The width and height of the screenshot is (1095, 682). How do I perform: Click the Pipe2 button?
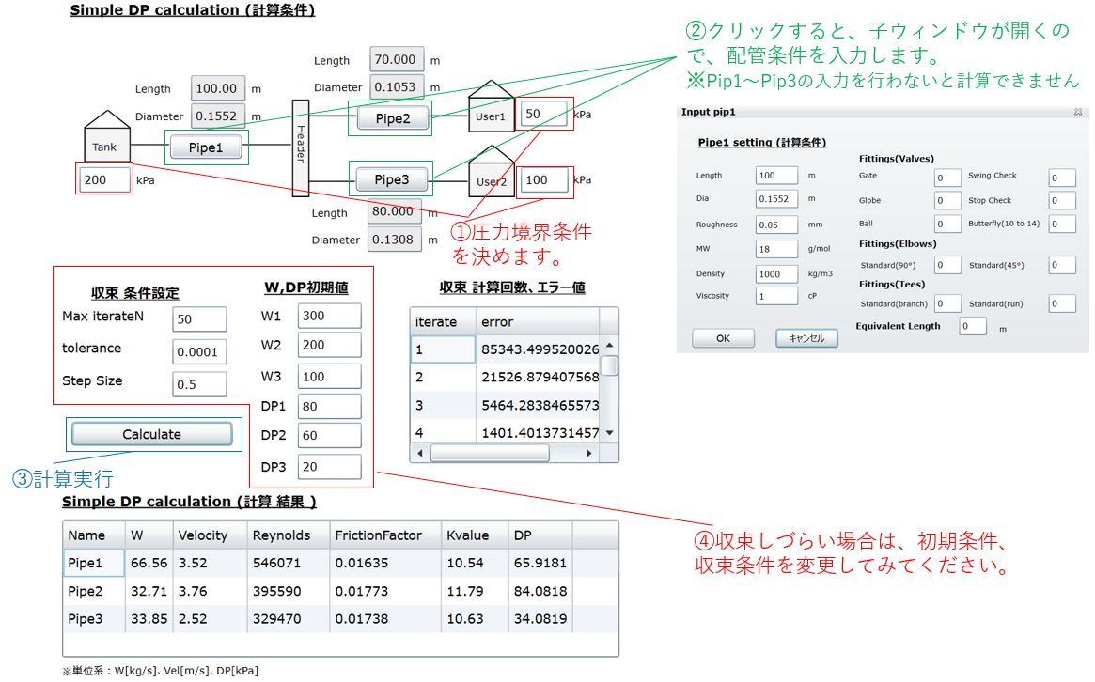393,118
